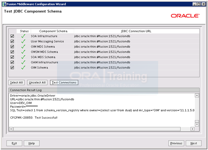Image resolution: width=208 pixels, height=150 pixels.
Task: Toggle the User Messaging Service checkbox
Action: [12, 41]
